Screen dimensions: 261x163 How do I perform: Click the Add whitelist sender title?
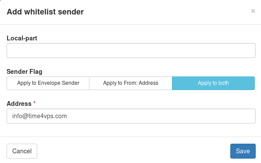(x=45, y=12)
